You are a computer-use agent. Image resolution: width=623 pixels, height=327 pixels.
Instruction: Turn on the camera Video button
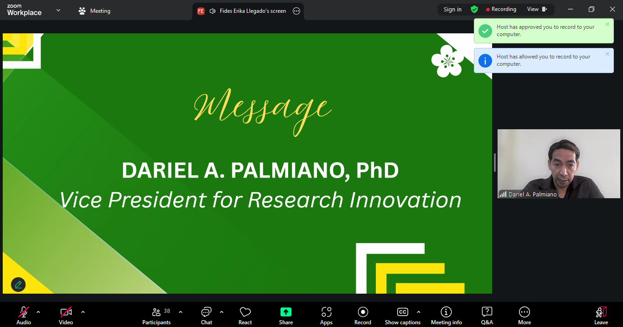pos(66,316)
